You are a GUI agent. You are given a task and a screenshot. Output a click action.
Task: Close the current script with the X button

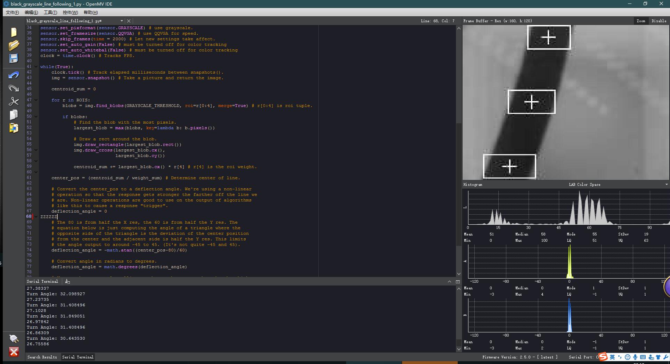coord(129,21)
